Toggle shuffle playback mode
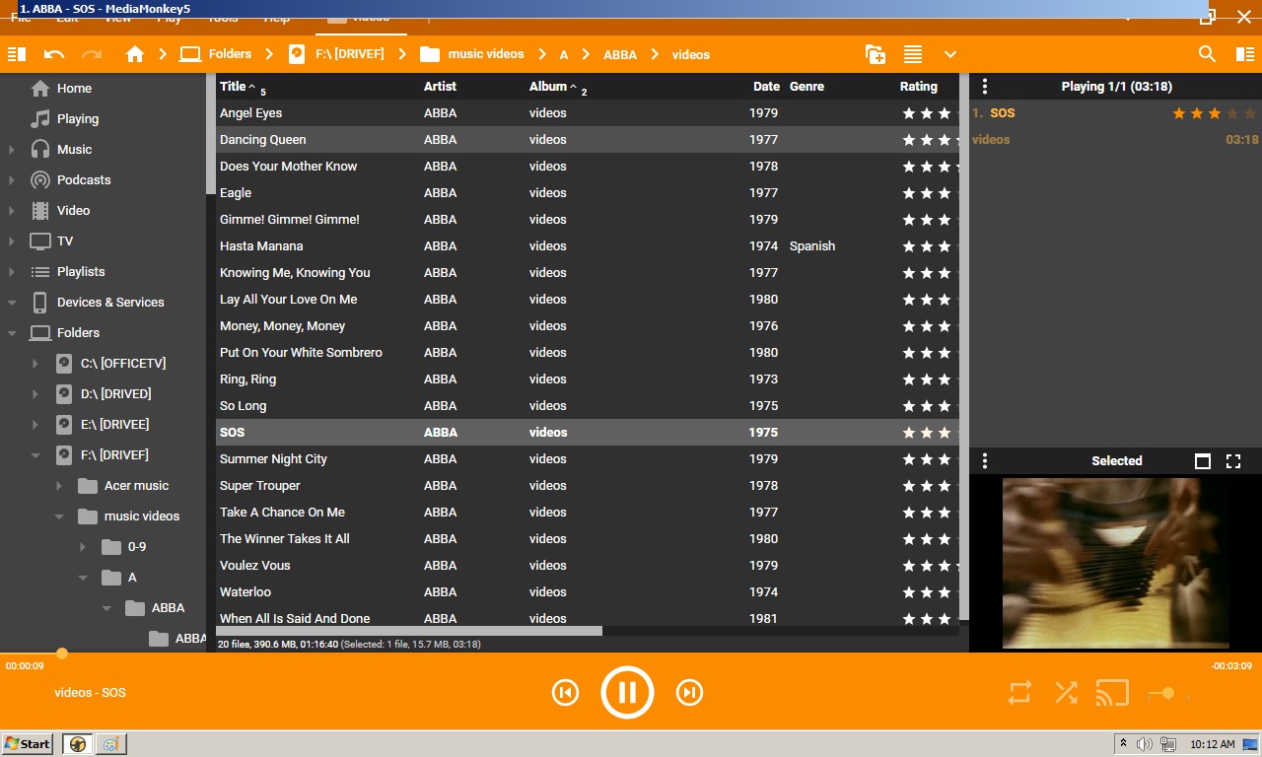The width and height of the screenshot is (1262, 757). tap(1066, 693)
